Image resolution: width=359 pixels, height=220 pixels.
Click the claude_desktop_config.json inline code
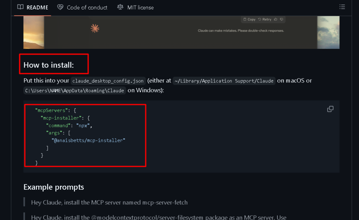tap(108, 81)
